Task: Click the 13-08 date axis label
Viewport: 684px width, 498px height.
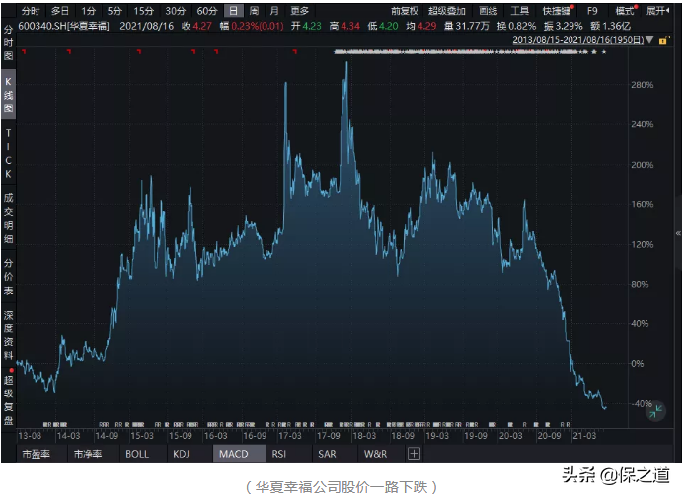Action: (30, 435)
